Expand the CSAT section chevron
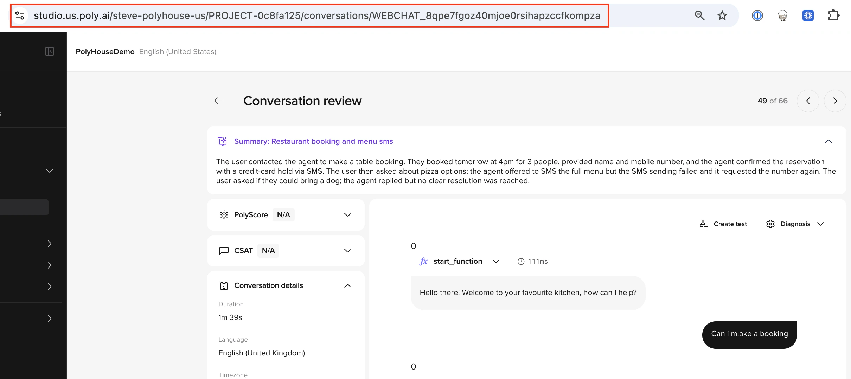851x379 pixels. coord(348,251)
